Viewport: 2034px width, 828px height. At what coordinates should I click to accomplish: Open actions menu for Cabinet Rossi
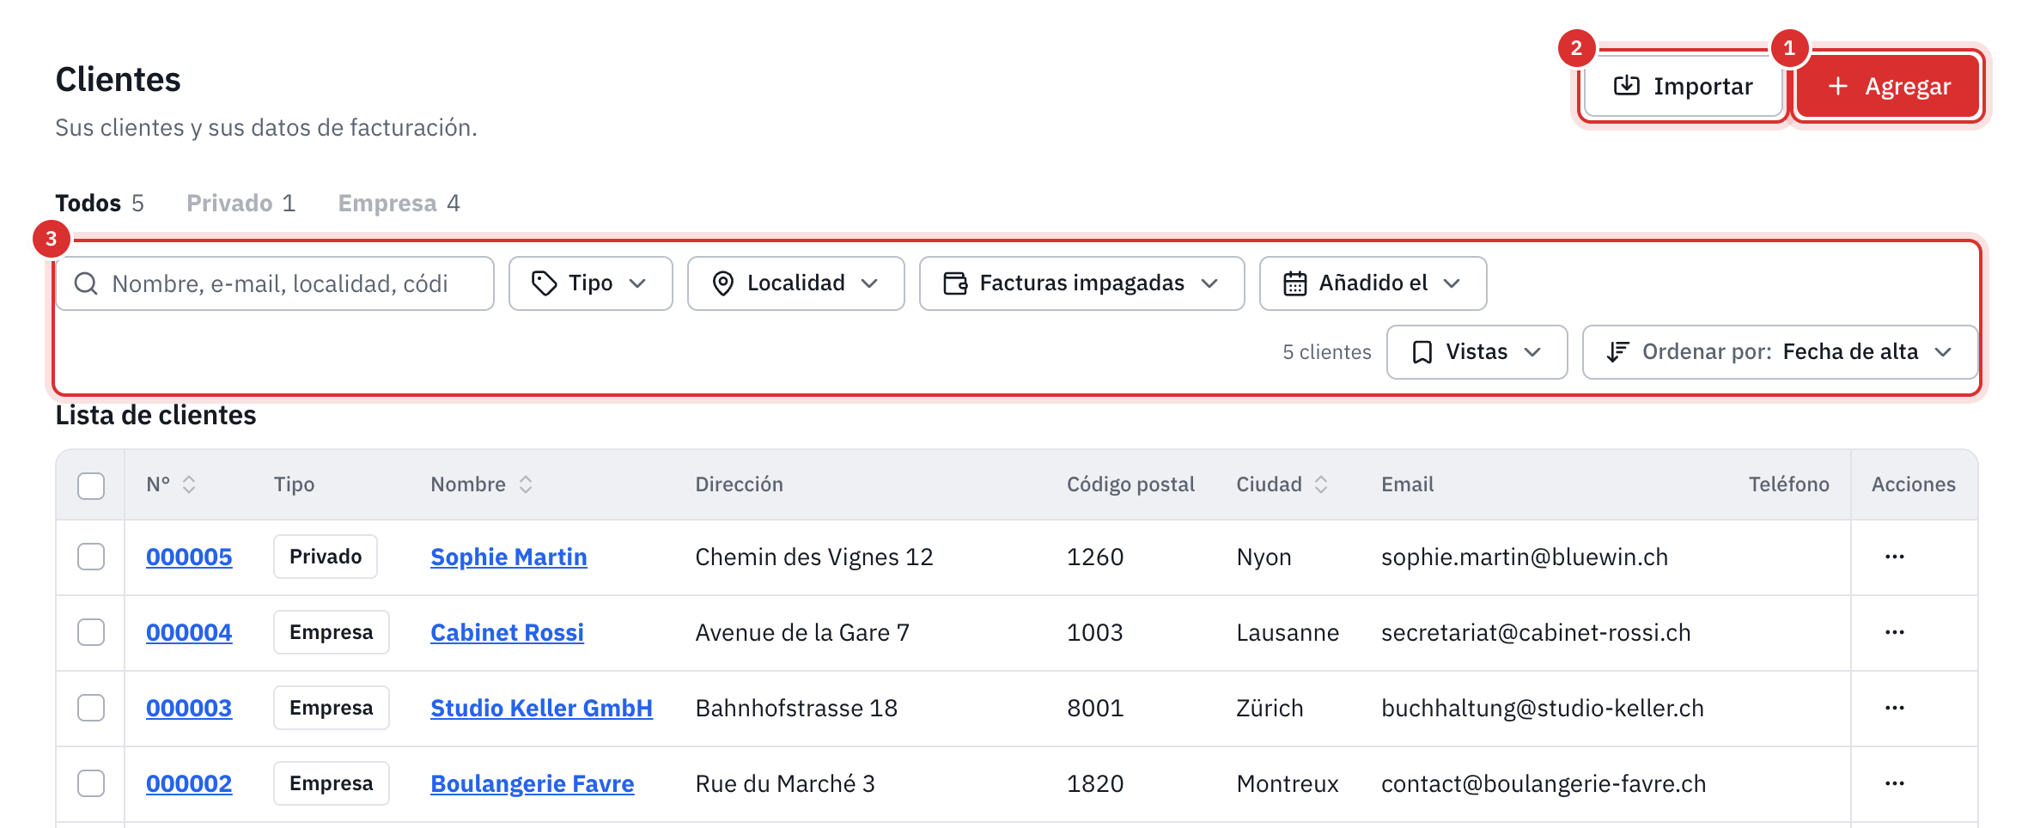(1894, 632)
